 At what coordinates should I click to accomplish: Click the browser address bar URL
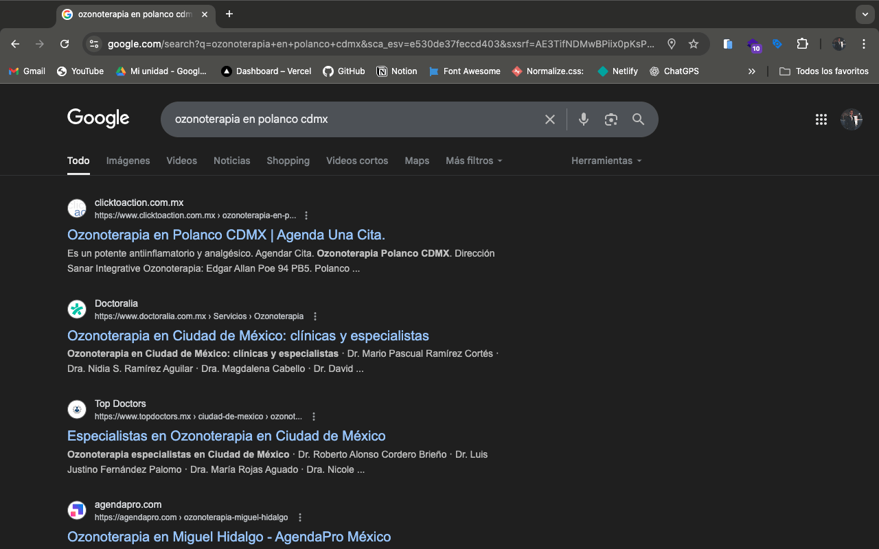(381, 44)
